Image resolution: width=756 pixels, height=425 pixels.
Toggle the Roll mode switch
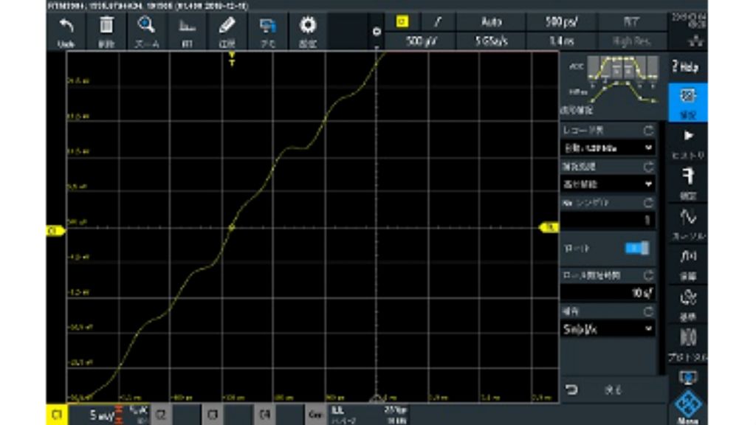(636, 248)
